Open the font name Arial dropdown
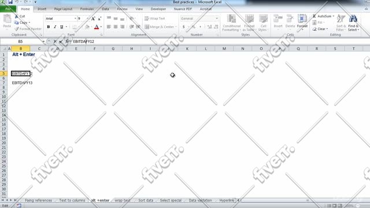 (75, 18)
